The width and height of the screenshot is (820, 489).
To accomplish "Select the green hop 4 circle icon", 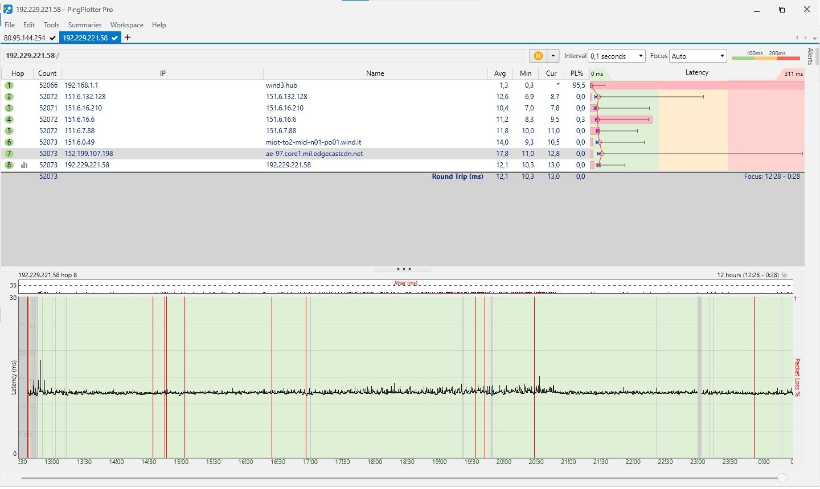I will 9,120.
